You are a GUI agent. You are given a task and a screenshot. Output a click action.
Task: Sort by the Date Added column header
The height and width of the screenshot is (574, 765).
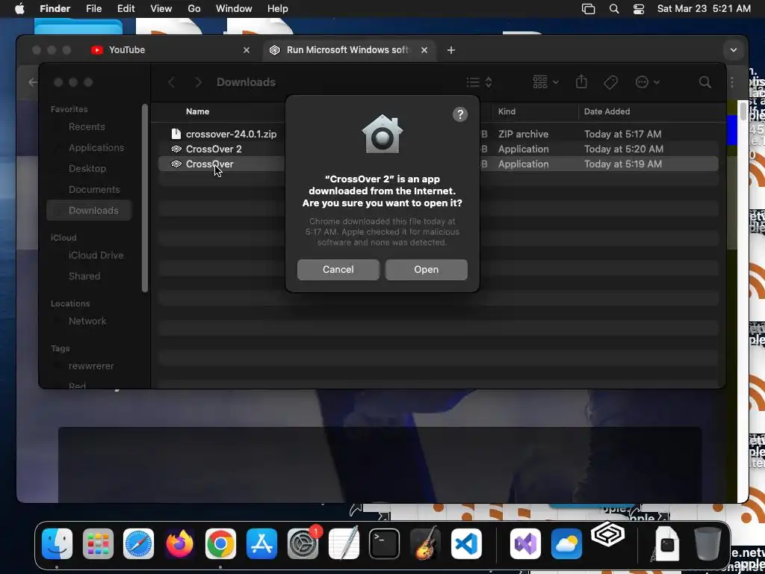(607, 111)
